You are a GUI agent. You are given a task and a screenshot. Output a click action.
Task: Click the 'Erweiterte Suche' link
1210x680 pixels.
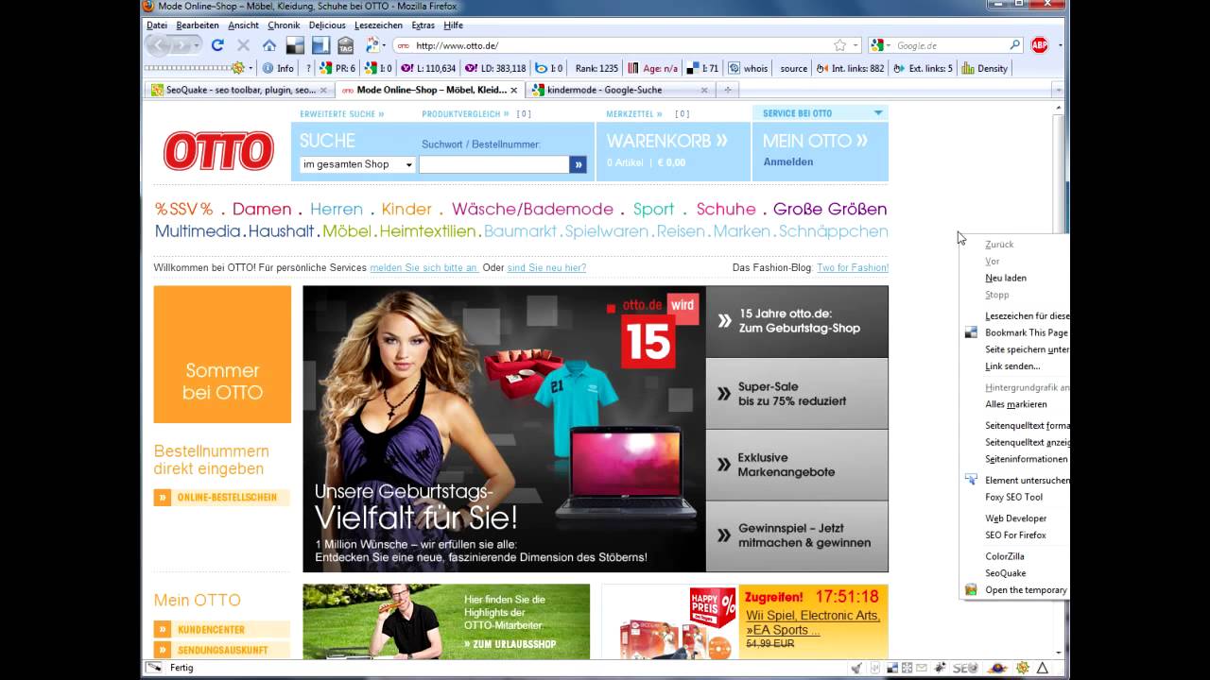pyautogui.click(x=342, y=114)
